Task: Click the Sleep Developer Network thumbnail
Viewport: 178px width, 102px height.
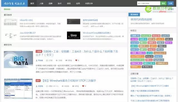Action: (x=73, y=35)
